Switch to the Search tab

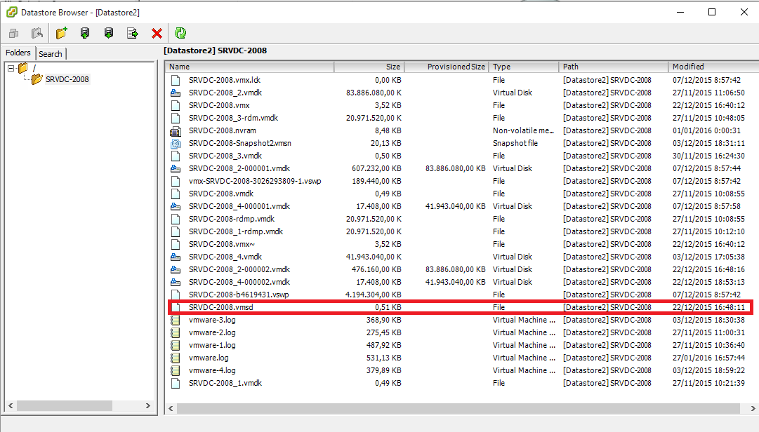[51, 53]
